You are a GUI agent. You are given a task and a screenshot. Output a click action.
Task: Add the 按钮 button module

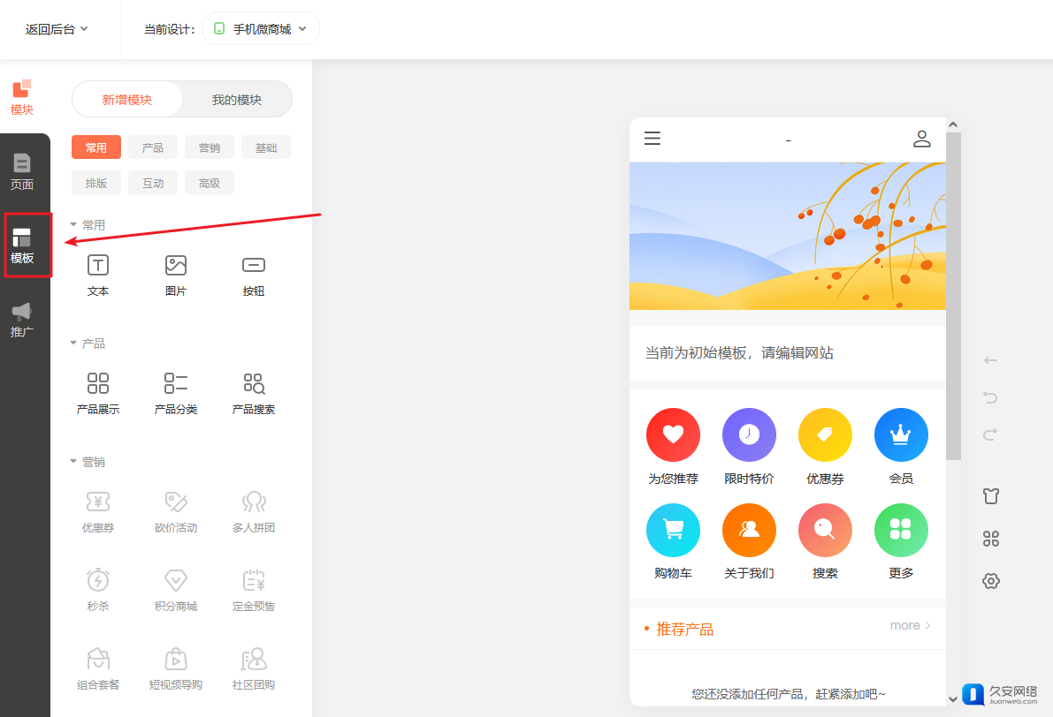254,275
